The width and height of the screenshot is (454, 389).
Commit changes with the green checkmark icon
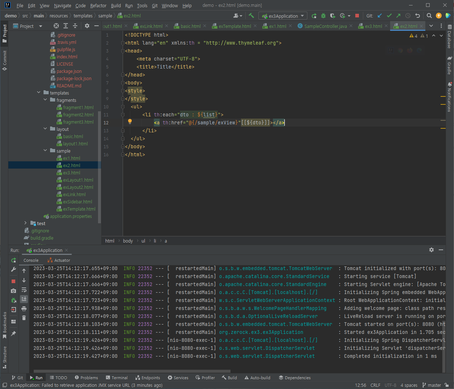tap(389, 16)
